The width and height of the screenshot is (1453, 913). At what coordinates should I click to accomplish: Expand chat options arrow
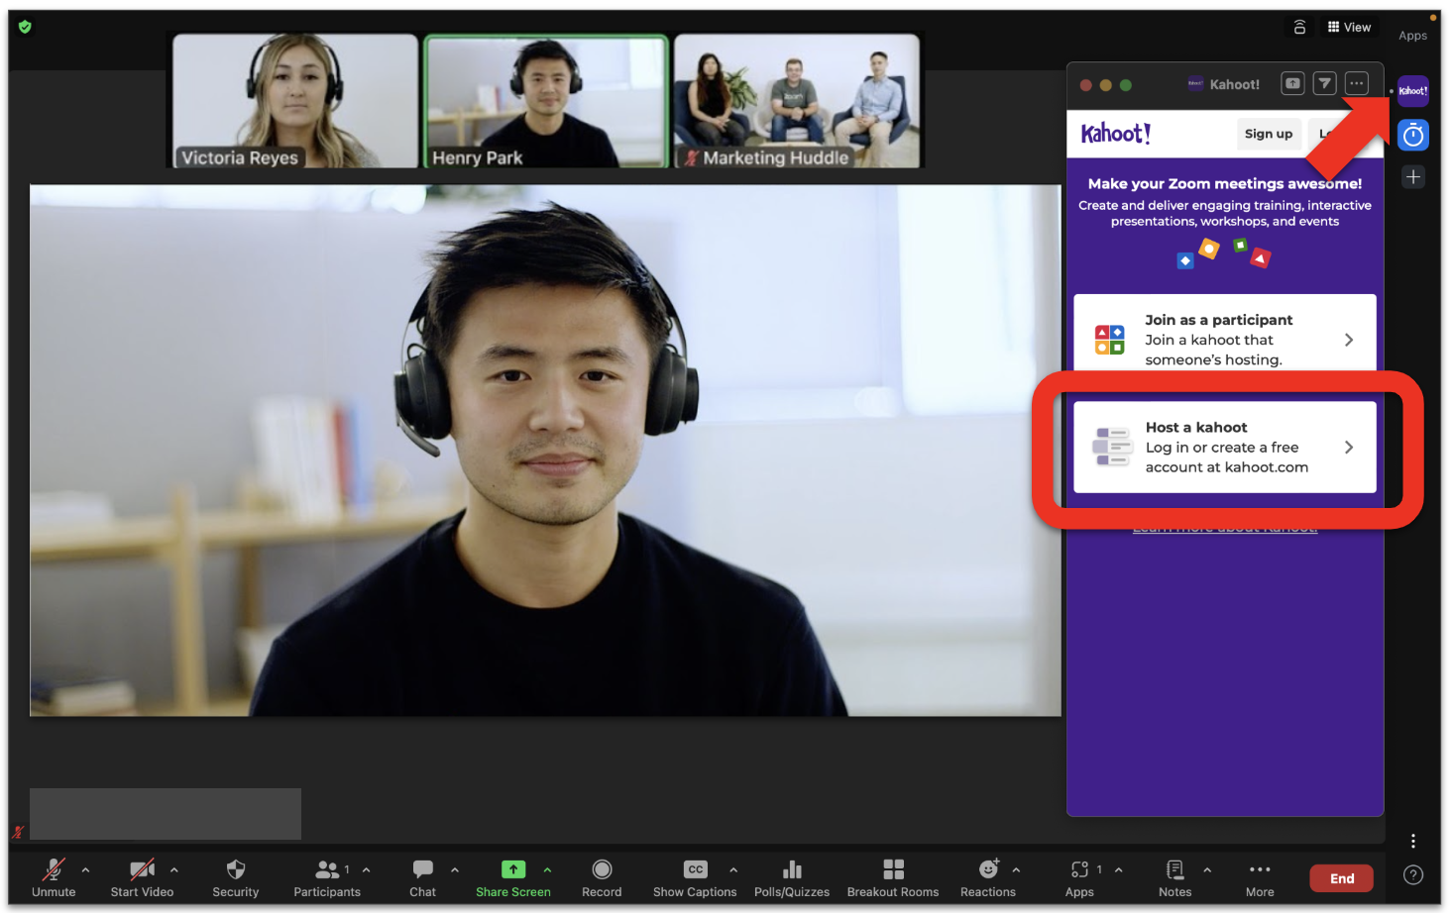point(455,869)
